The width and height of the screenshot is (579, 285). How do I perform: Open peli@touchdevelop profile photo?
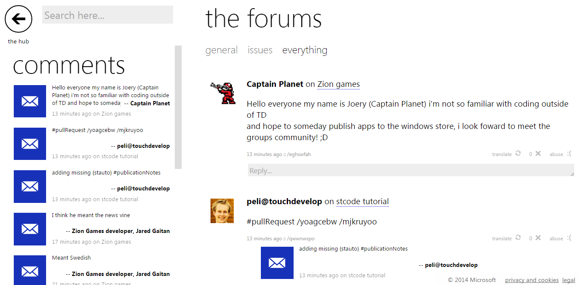click(222, 211)
